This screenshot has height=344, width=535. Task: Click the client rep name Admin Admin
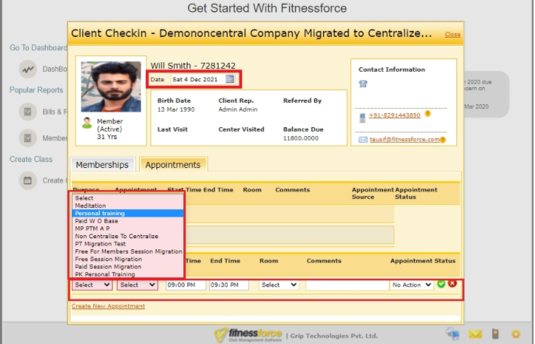238,109
